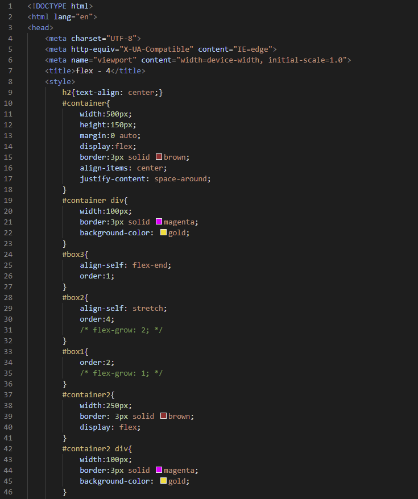This screenshot has height=499, width=418.
Task: Open the gold color swatch on line 45
Action: 163,481
